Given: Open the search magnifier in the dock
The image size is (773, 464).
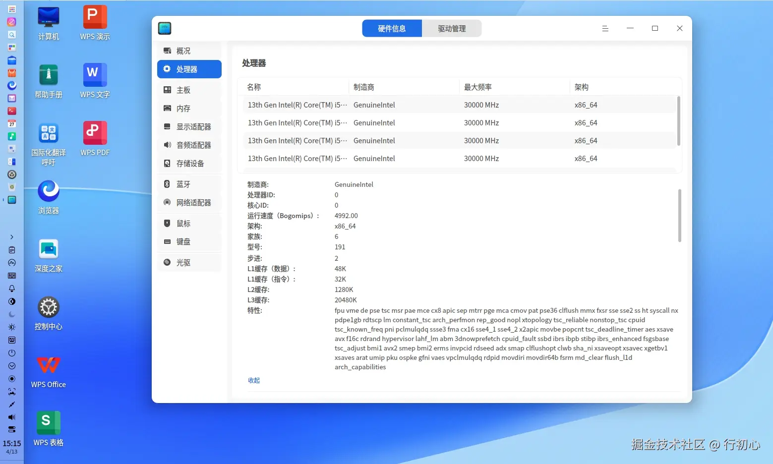Looking at the screenshot, I should (12, 35).
